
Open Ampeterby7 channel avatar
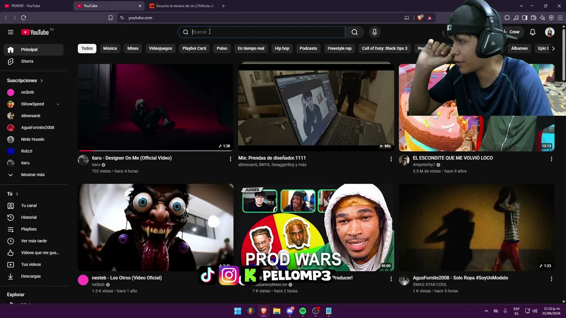click(404, 160)
